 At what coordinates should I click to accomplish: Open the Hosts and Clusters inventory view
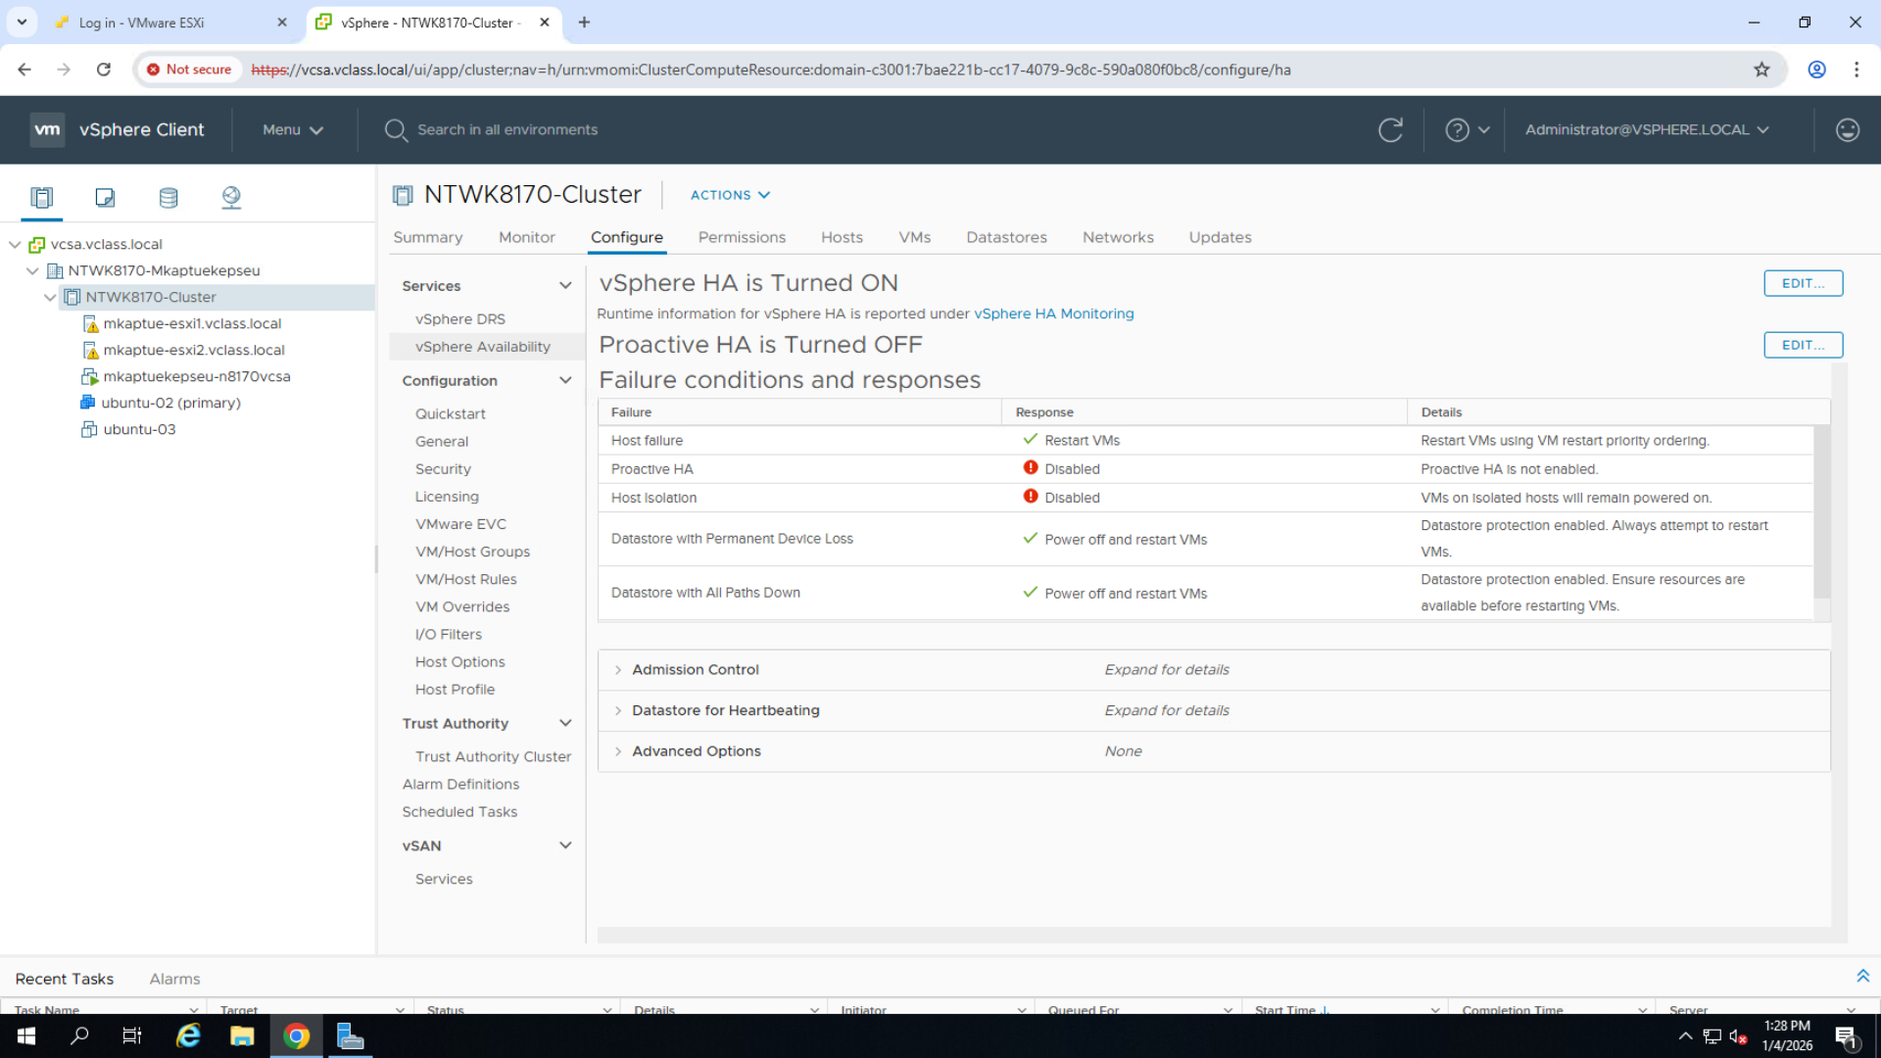[x=41, y=197]
